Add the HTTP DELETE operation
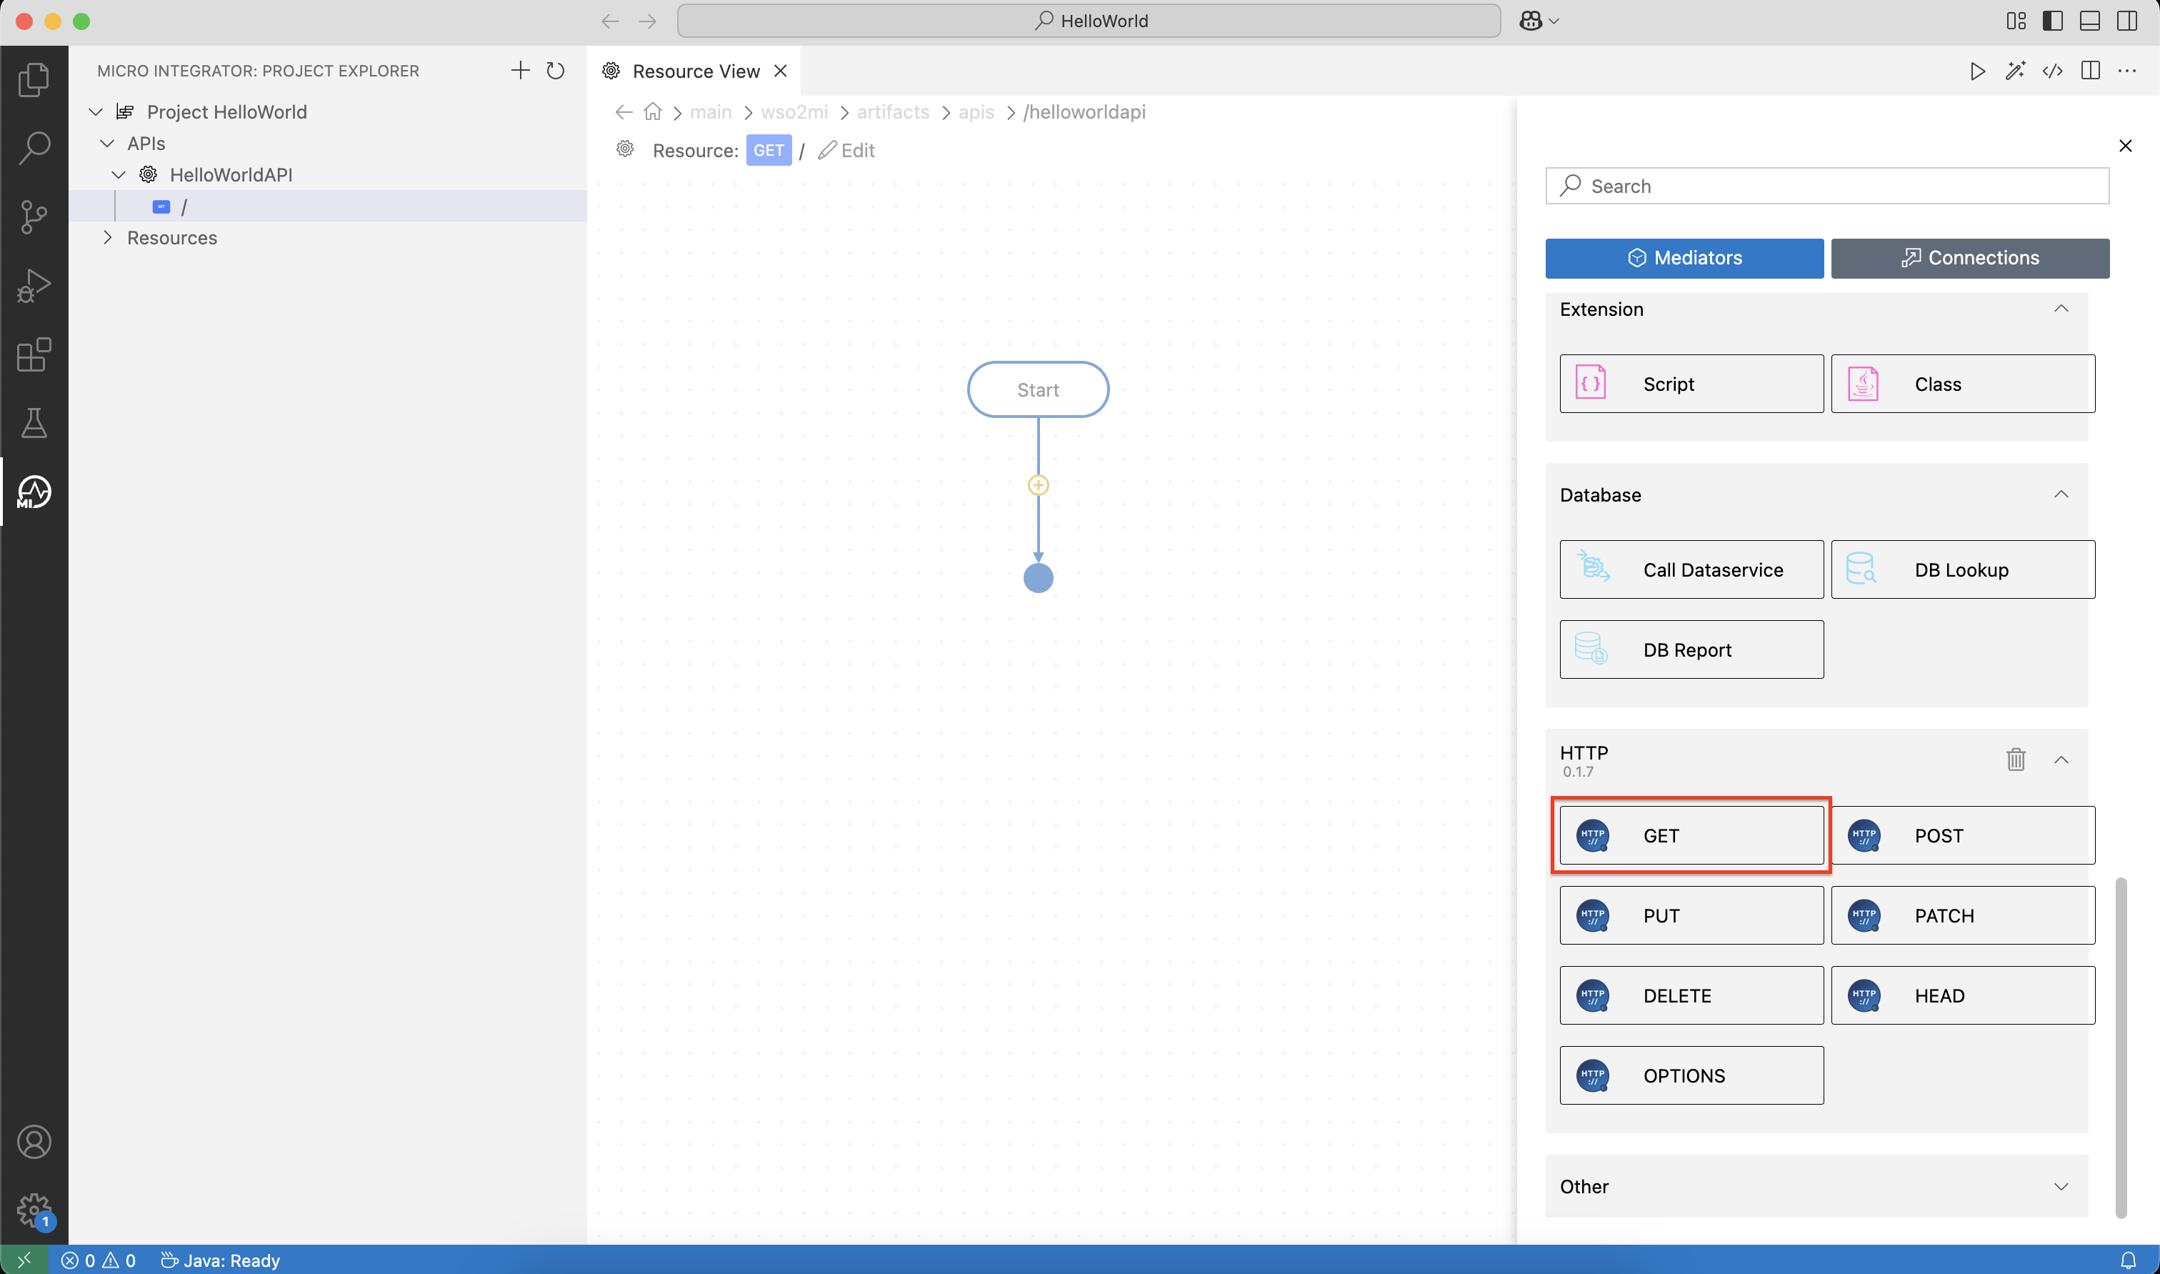Viewport: 2160px width, 1274px height. [x=1691, y=996]
